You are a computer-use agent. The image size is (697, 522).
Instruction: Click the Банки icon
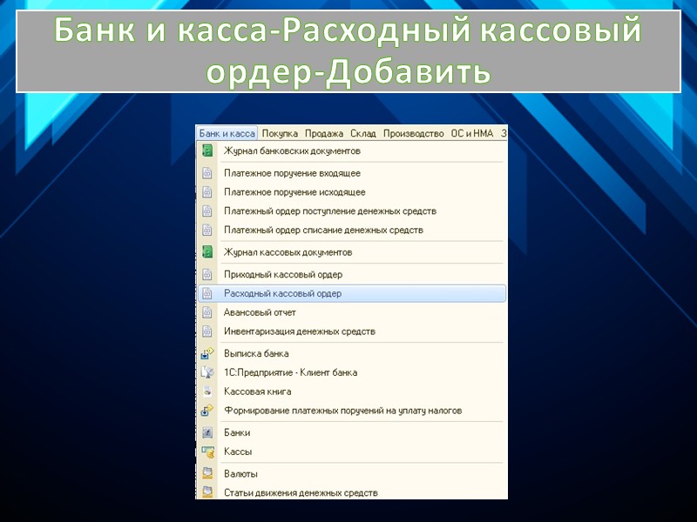[207, 432]
